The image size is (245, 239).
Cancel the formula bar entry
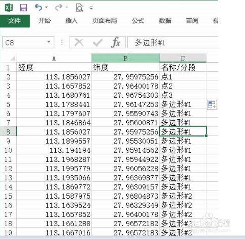(79, 42)
